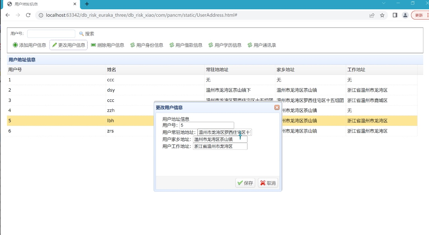
Task: Click 删除用户信息 delete button
Action: click(x=107, y=45)
